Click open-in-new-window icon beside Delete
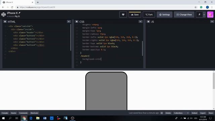 click(162, 113)
